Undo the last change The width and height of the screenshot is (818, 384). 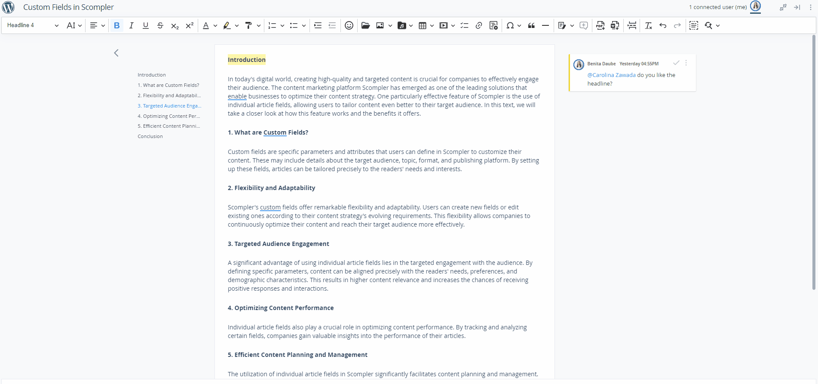tap(663, 25)
